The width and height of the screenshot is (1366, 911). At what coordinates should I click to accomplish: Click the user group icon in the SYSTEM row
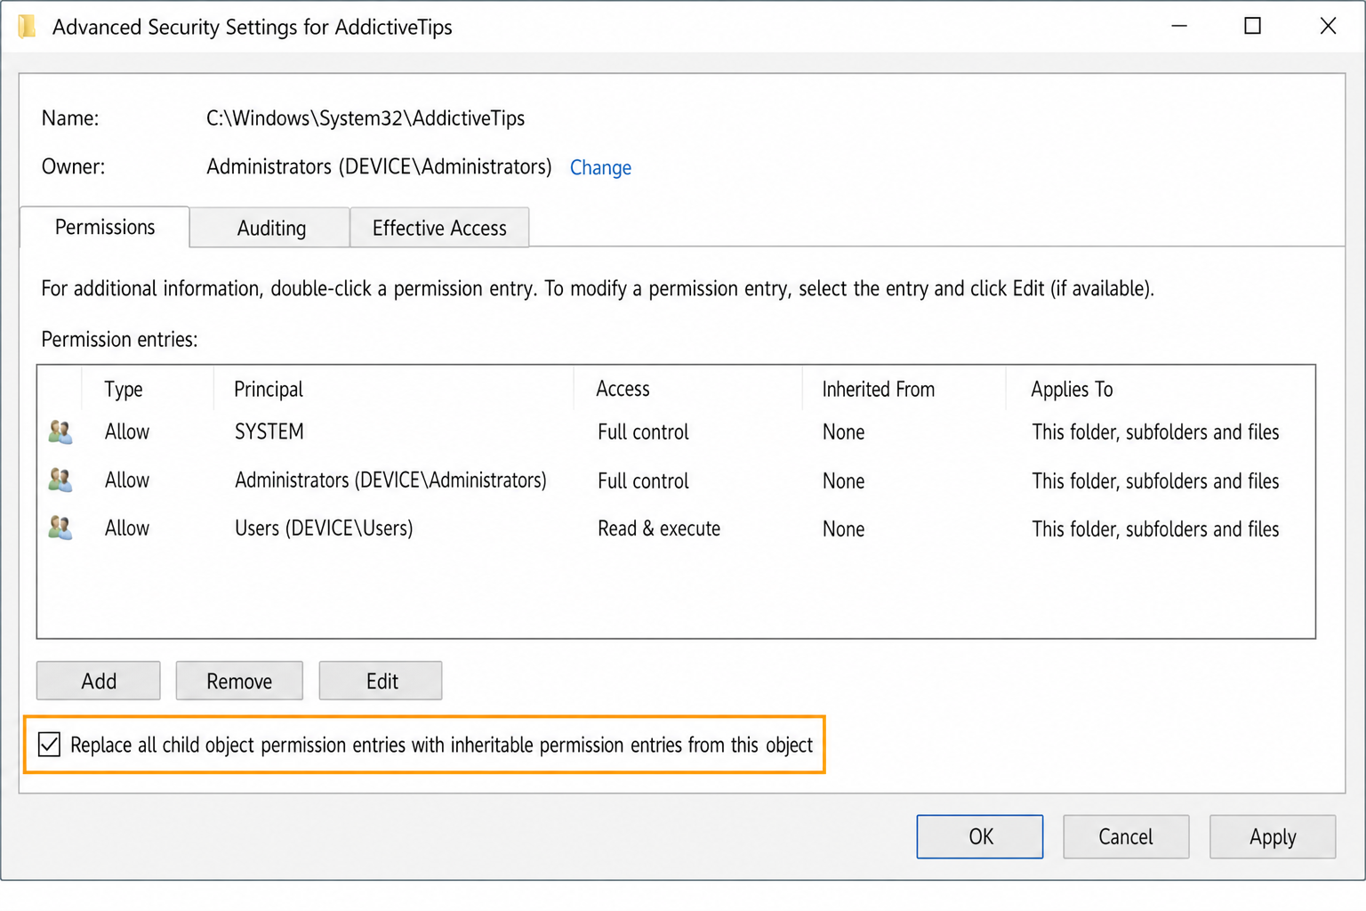tap(60, 432)
